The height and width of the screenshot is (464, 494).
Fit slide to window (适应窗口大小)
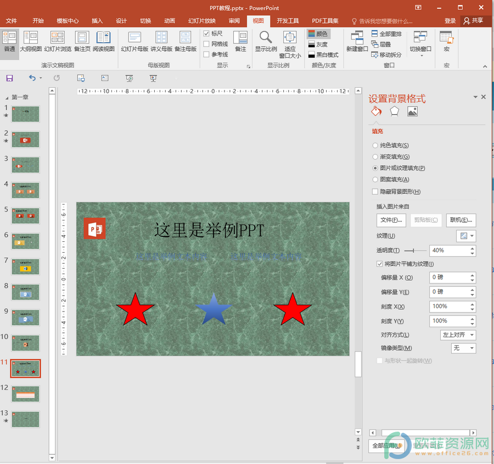tap(290, 45)
